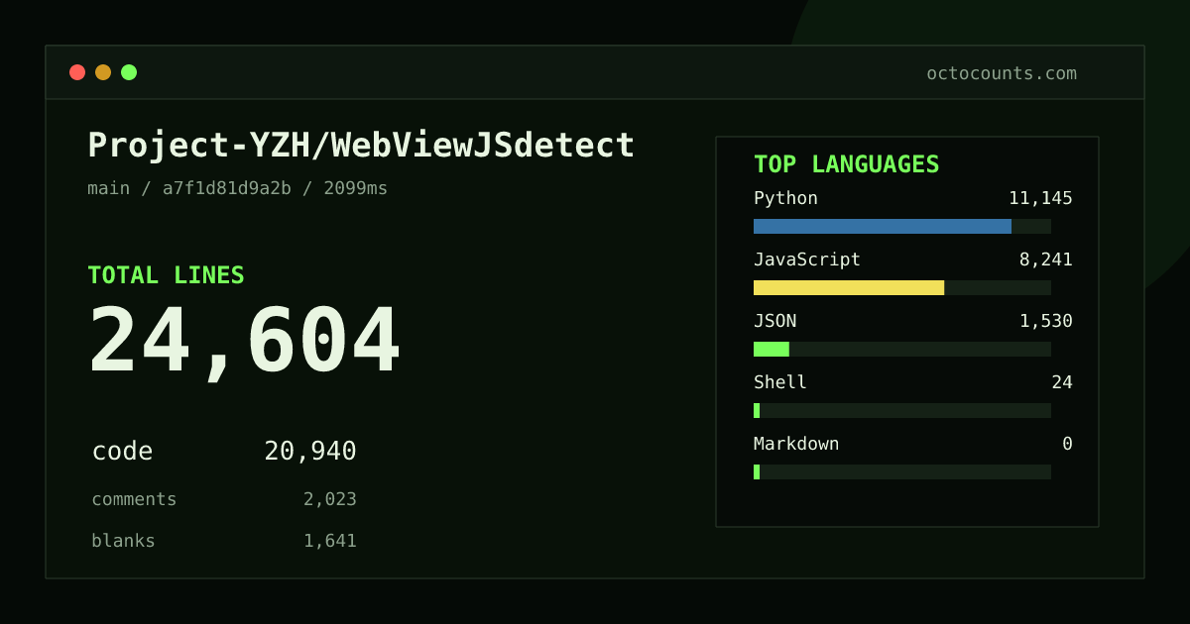This screenshot has height=624, width=1190.
Task: Click the Markdown language label
Action: coord(796,444)
